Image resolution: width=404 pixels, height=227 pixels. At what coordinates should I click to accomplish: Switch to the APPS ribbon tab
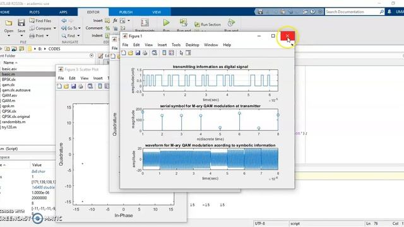pyautogui.click(x=63, y=12)
